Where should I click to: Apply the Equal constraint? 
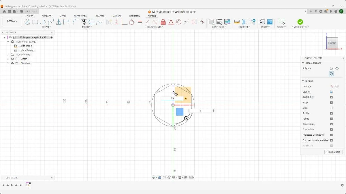point(140,22)
